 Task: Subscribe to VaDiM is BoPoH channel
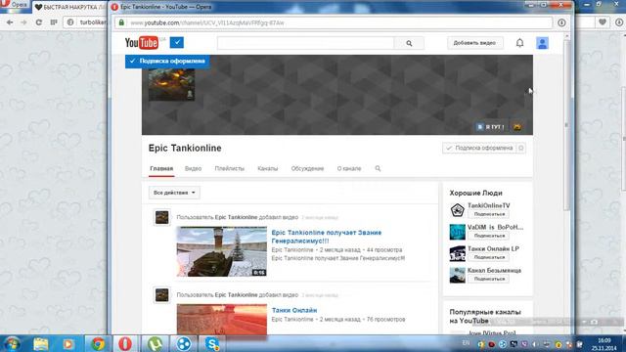click(489, 236)
